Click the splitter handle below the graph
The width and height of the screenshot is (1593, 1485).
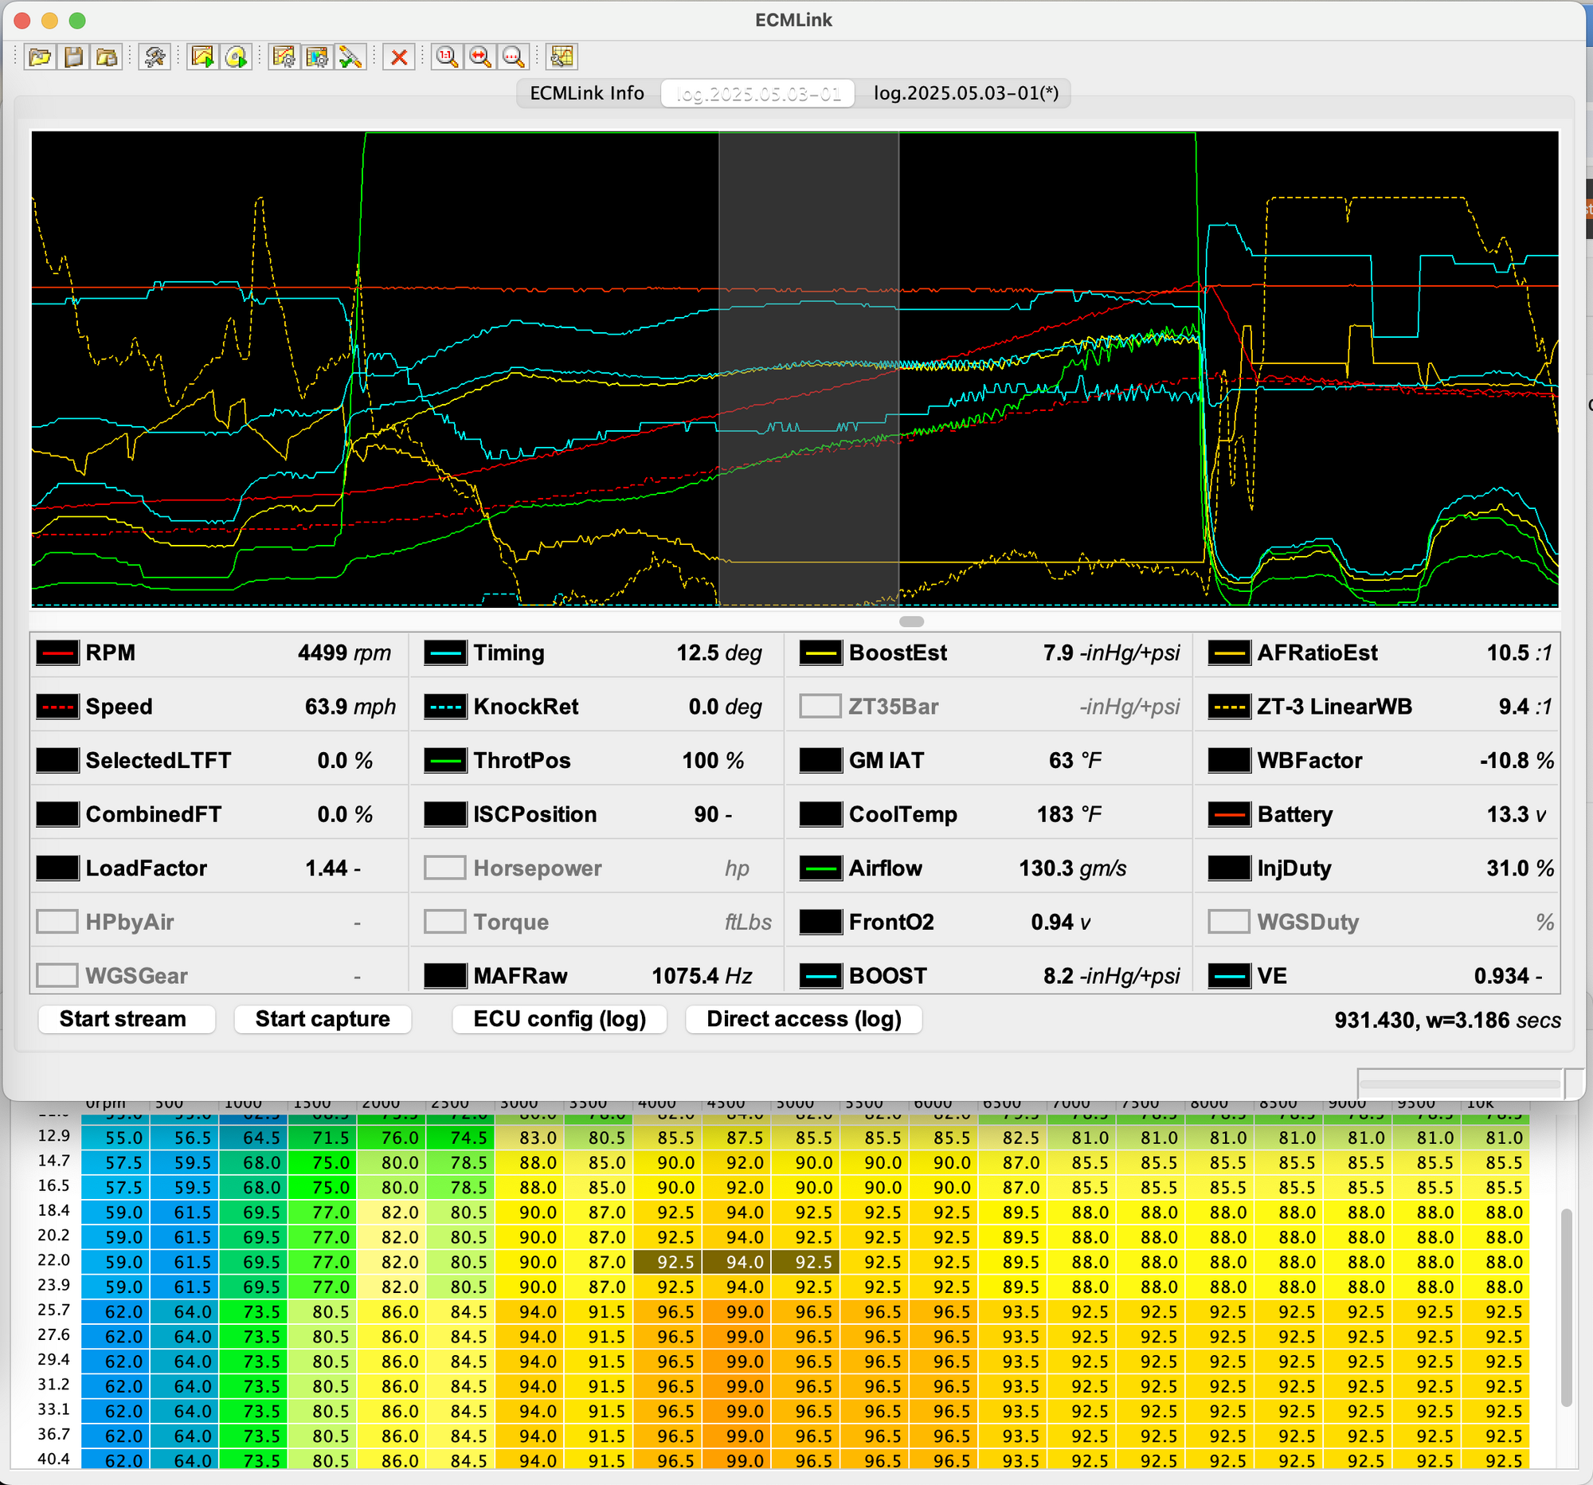point(912,621)
